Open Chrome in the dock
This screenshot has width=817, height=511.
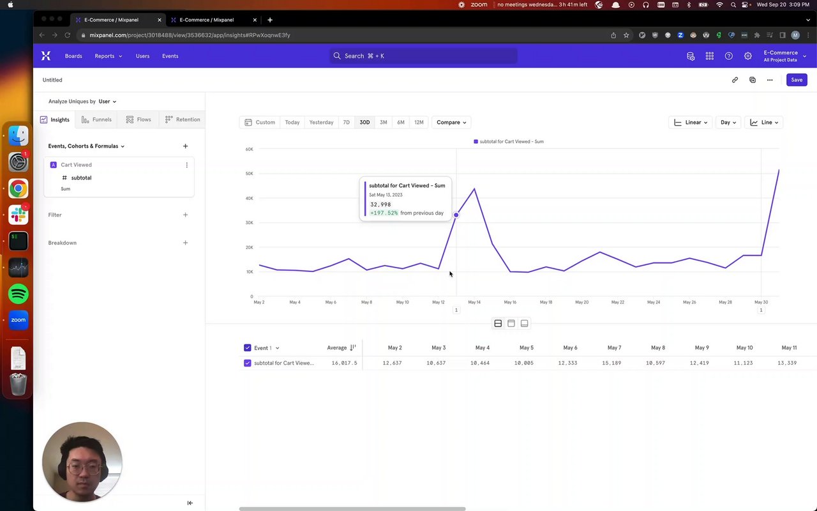click(x=19, y=188)
